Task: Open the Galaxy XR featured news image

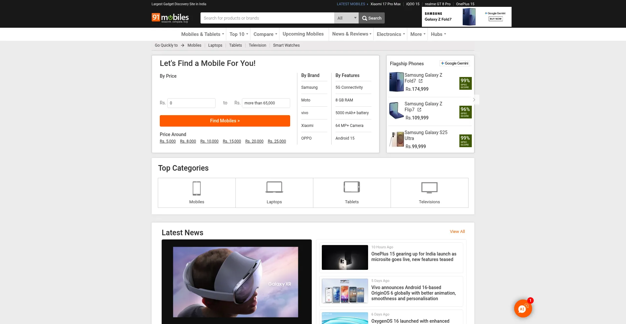Action: click(x=237, y=282)
